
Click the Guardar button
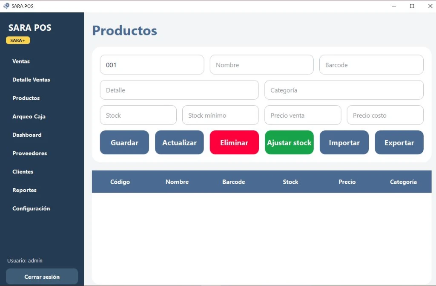pyautogui.click(x=124, y=142)
